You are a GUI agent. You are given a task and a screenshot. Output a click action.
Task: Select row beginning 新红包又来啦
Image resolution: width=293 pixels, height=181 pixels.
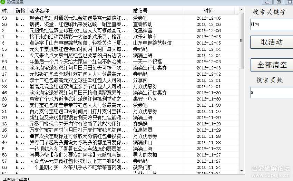pyautogui.click(x=120, y=117)
